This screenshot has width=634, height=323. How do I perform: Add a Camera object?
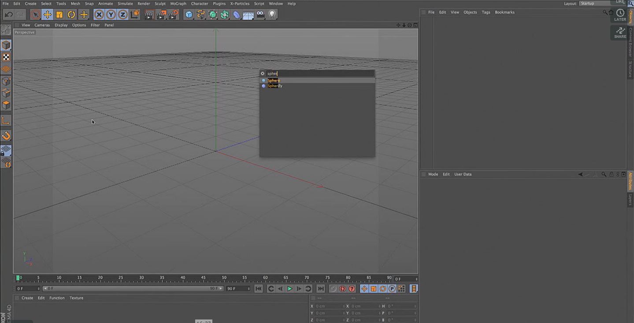point(260,15)
